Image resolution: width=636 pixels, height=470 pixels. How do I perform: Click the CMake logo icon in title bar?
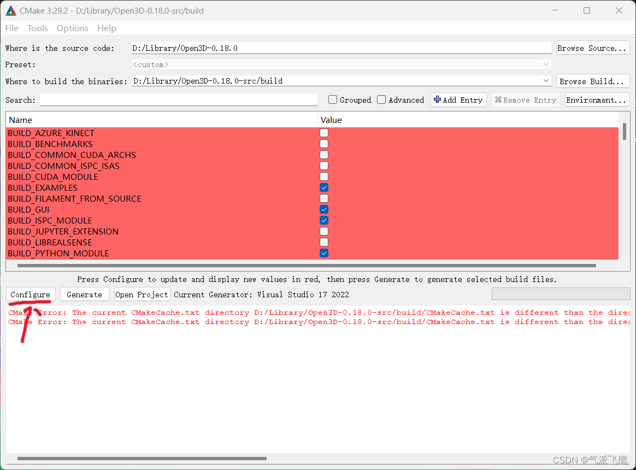(x=11, y=10)
